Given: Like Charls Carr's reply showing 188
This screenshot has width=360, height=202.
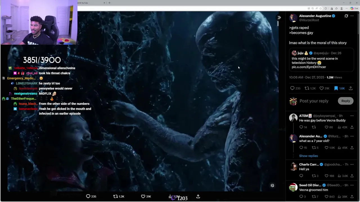Looking at the screenshot, I should [x=329, y=176].
